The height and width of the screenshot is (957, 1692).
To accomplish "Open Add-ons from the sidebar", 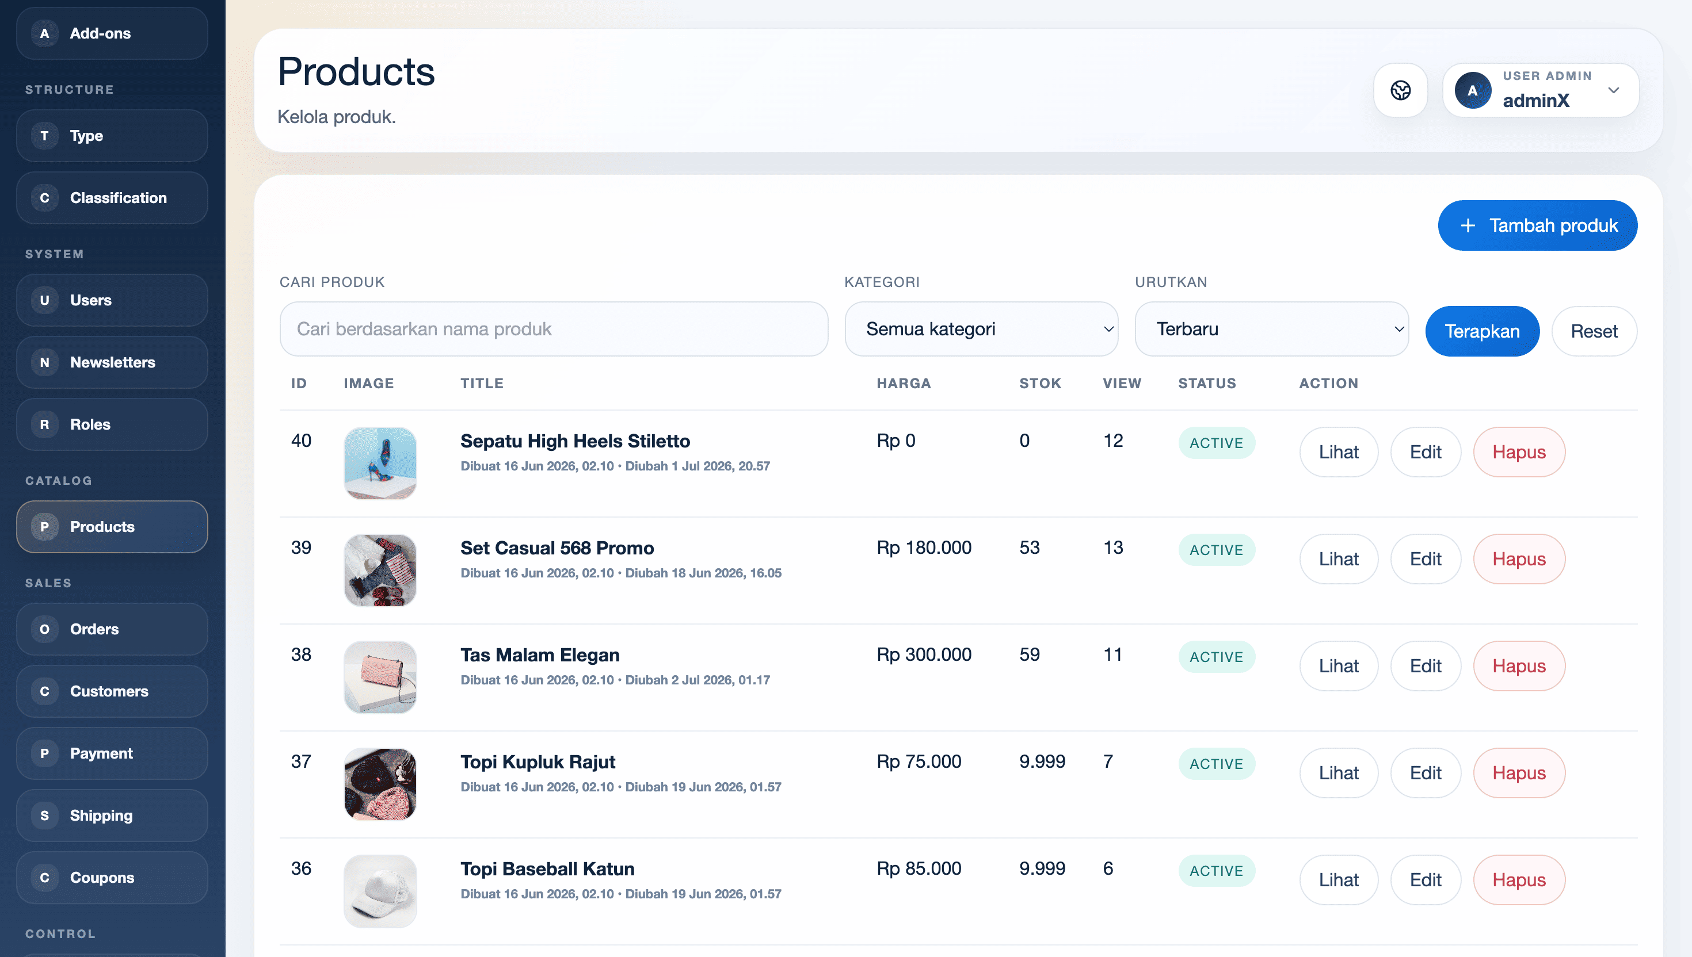I will 112,33.
